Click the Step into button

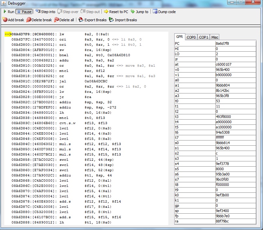[45, 12]
